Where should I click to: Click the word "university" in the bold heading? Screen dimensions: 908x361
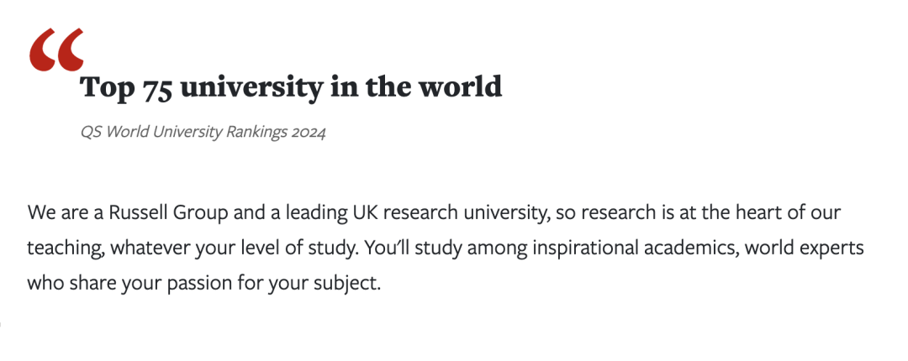(x=251, y=88)
